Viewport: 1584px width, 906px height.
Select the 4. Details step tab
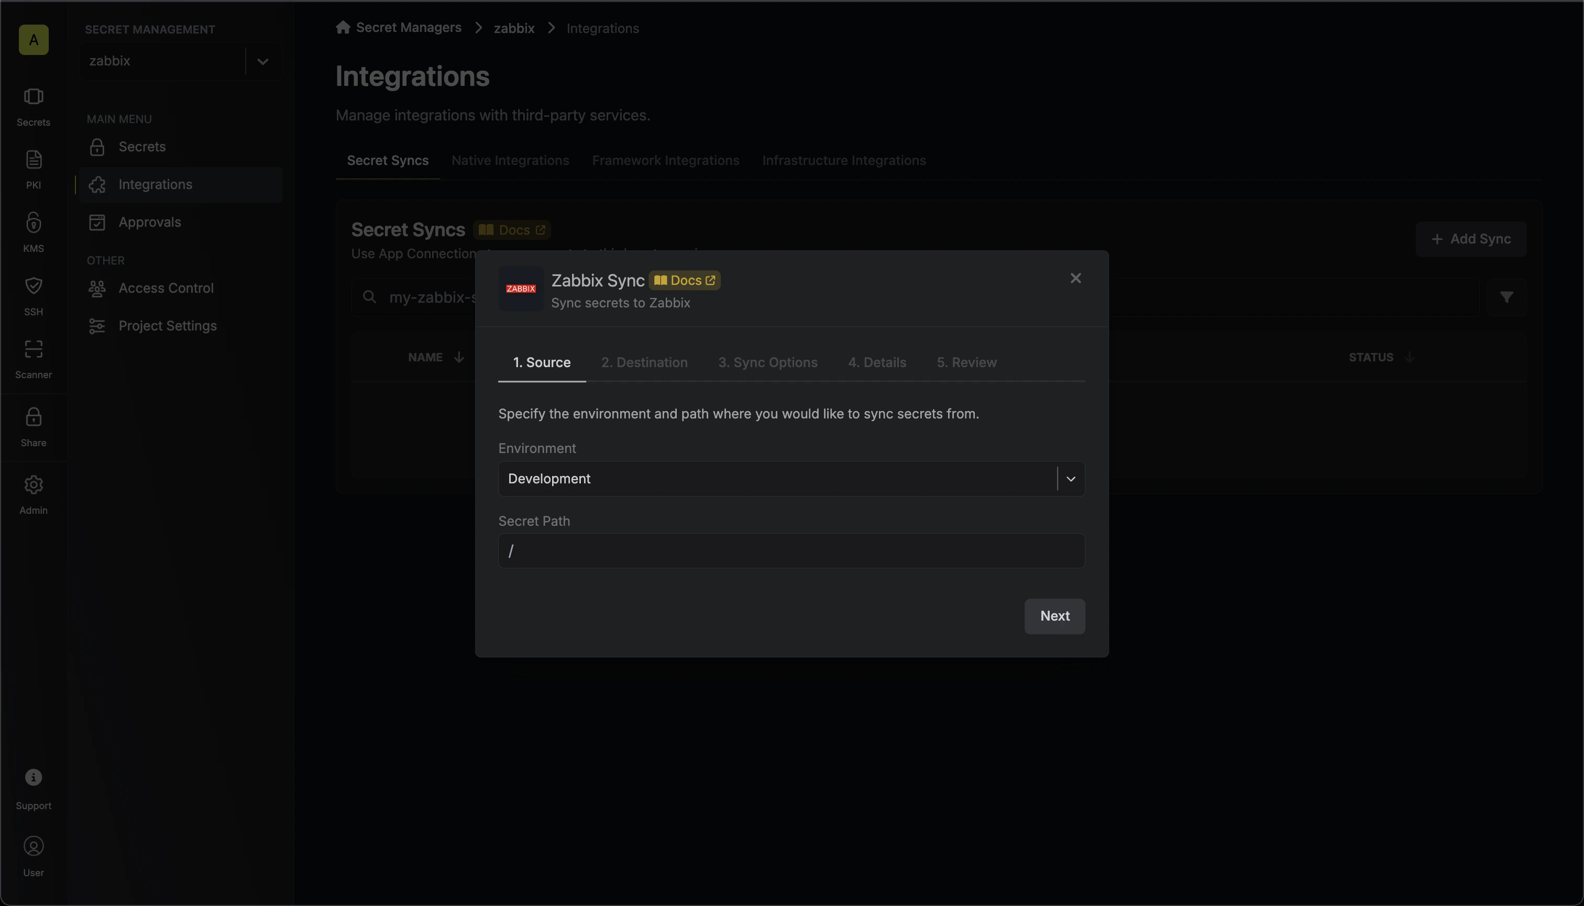tap(877, 363)
